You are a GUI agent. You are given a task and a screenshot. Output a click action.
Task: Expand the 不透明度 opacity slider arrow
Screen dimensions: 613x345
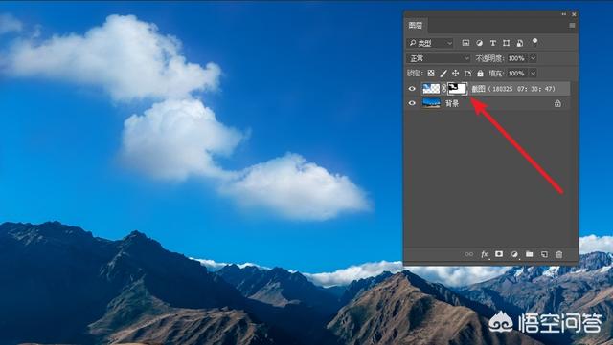coord(533,58)
